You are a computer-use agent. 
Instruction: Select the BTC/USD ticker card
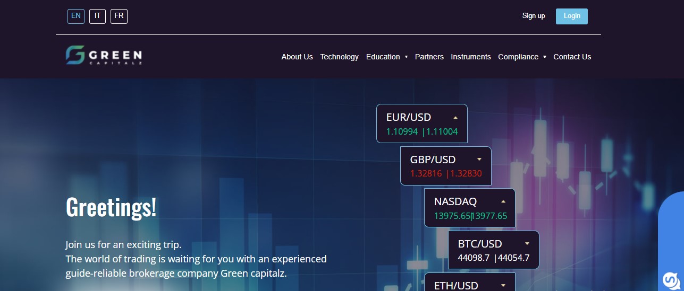click(x=494, y=250)
